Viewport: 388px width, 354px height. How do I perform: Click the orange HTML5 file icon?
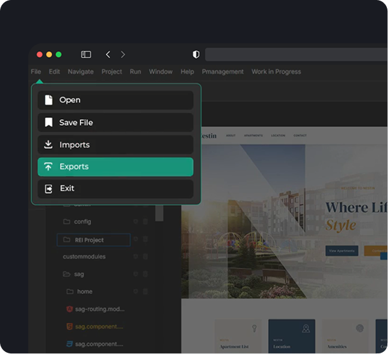pyautogui.click(x=70, y=326)
